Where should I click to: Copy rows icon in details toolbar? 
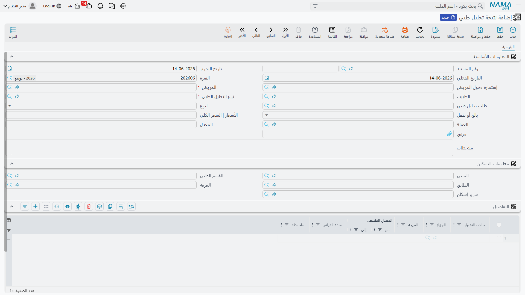point(110,206)
